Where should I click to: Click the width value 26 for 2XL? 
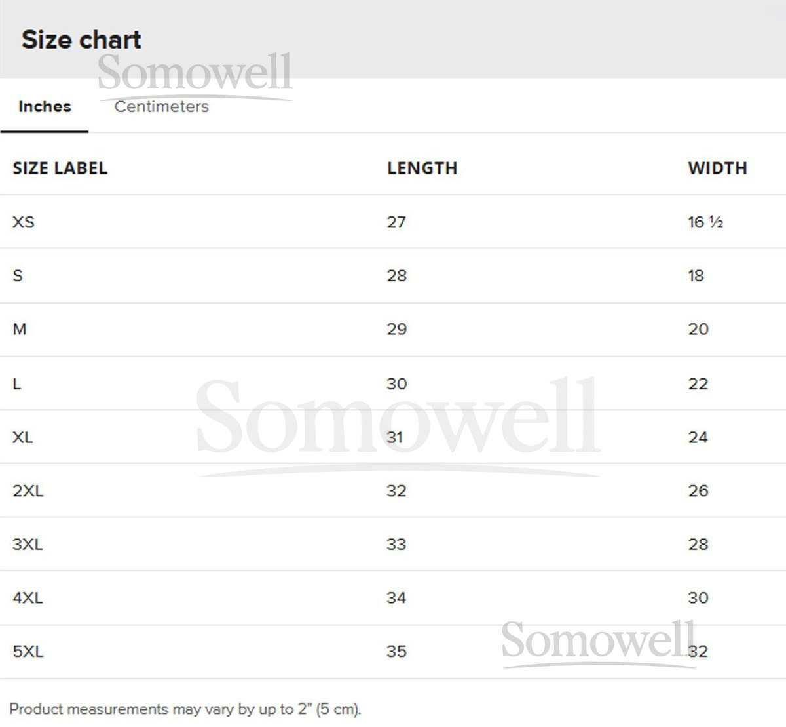click(x=698, y=490)
